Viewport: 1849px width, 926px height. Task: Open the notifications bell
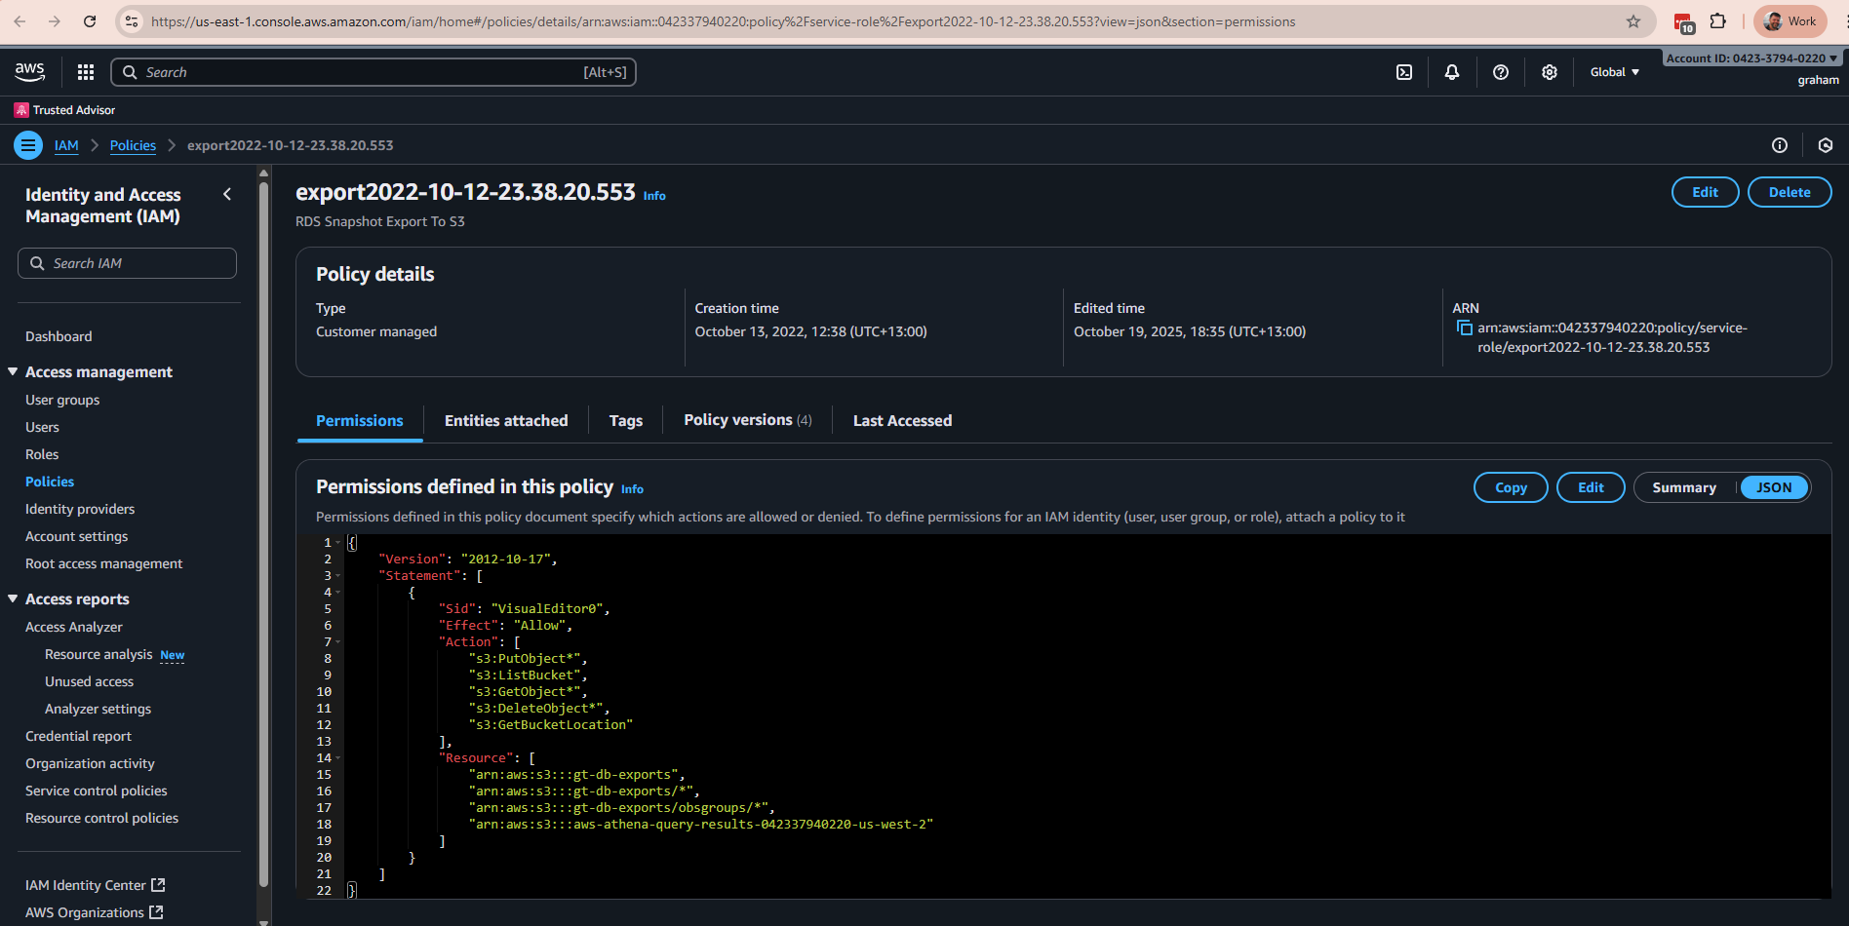point(1452,71)
